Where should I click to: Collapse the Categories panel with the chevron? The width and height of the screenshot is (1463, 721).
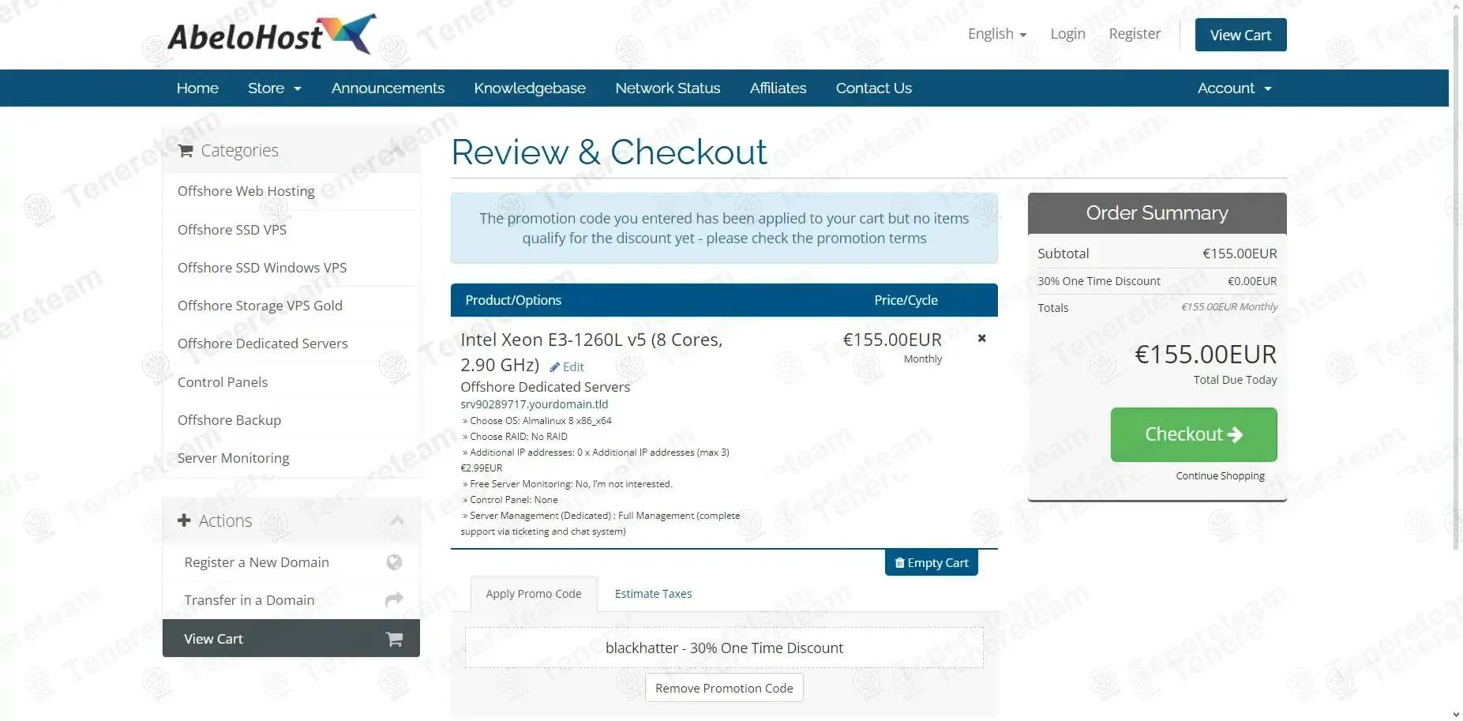pyautogui.click(x=397, y=150)
